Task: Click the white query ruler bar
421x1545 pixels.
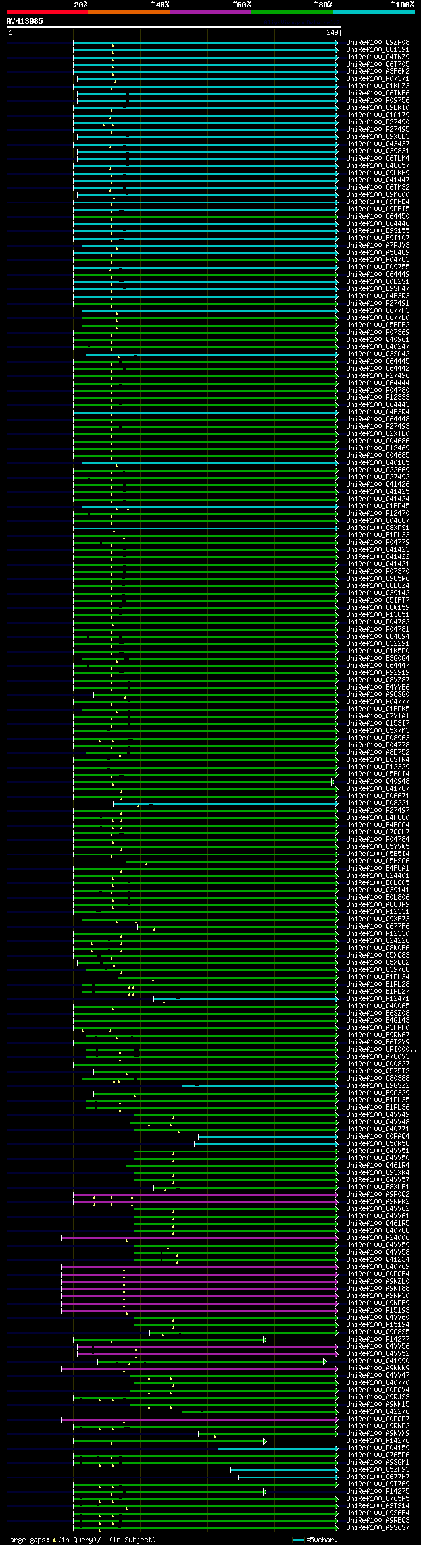Action: coord(173,27)
